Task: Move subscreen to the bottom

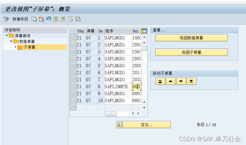Action: [191, 81]
